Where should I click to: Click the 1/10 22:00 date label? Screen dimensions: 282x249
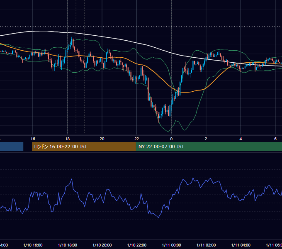click(137, 245)
